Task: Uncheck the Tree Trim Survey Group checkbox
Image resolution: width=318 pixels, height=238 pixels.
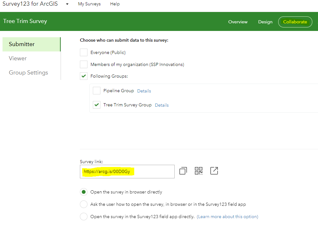Action: click(x=97, y=105)
